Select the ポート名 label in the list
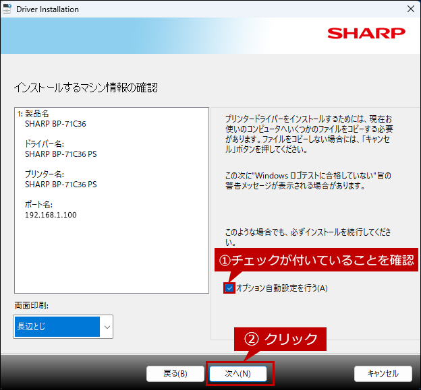 click(x=38, y=203)
